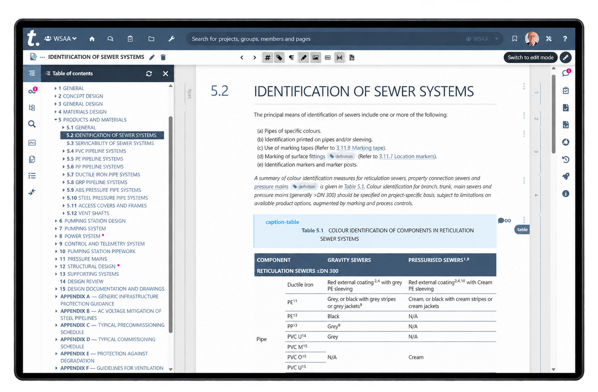Screen dimensions: 598x392
Task: Open the info icon in right sidebar
Action: point(566,193)
